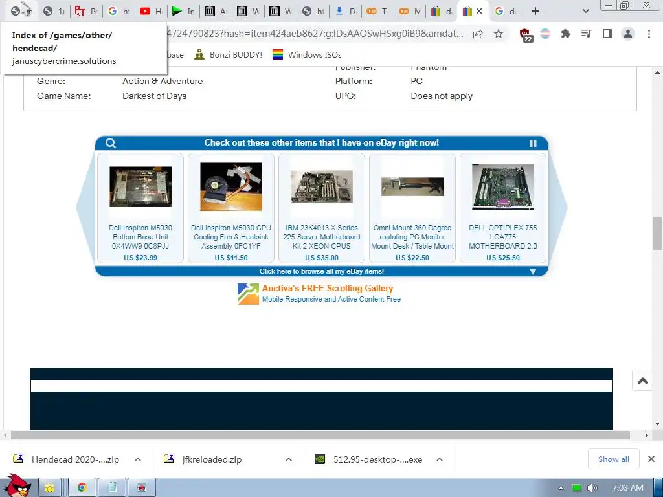Click the green network tray icon
Screen dimensions: 663x497
[x=577, y=488]
